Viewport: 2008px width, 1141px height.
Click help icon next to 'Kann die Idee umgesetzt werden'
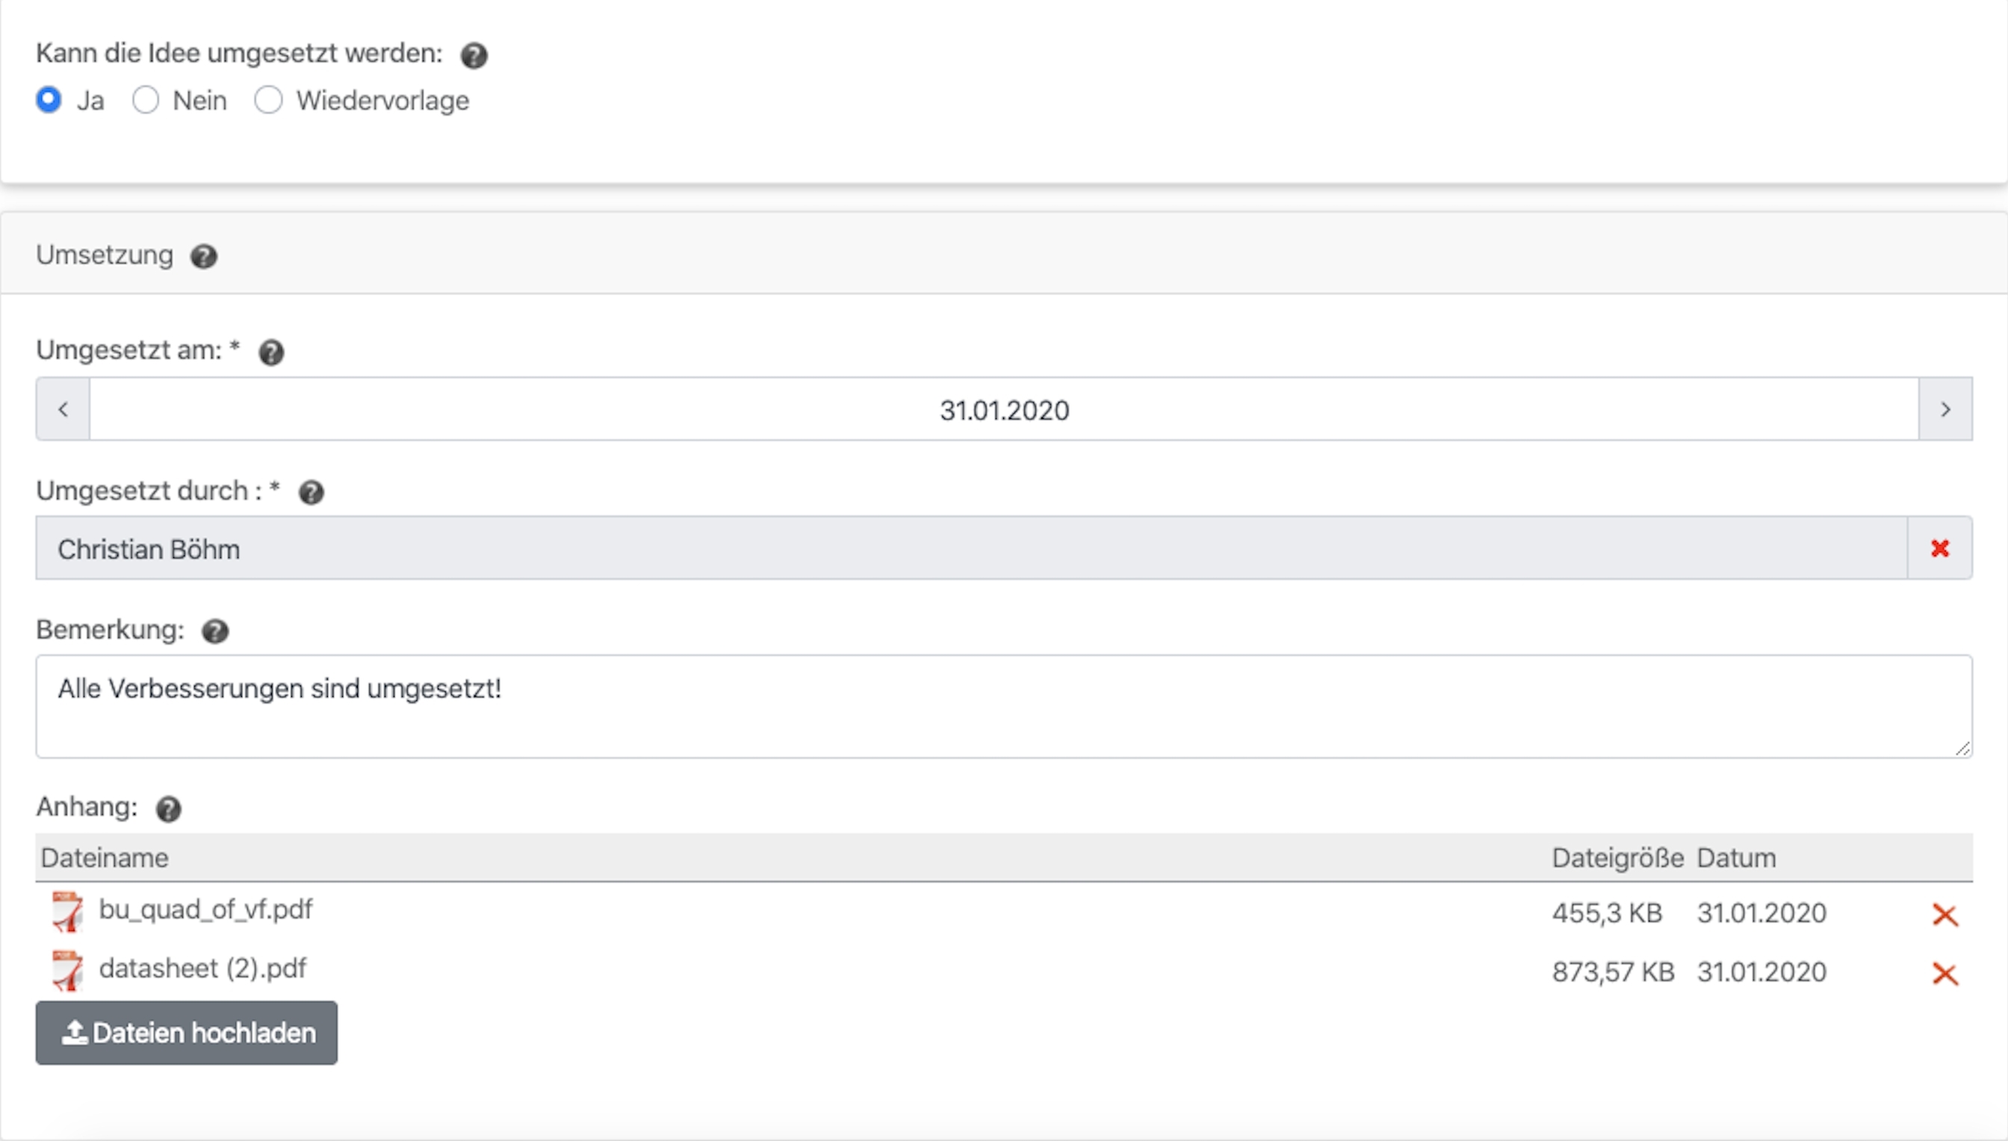point(474,56)
